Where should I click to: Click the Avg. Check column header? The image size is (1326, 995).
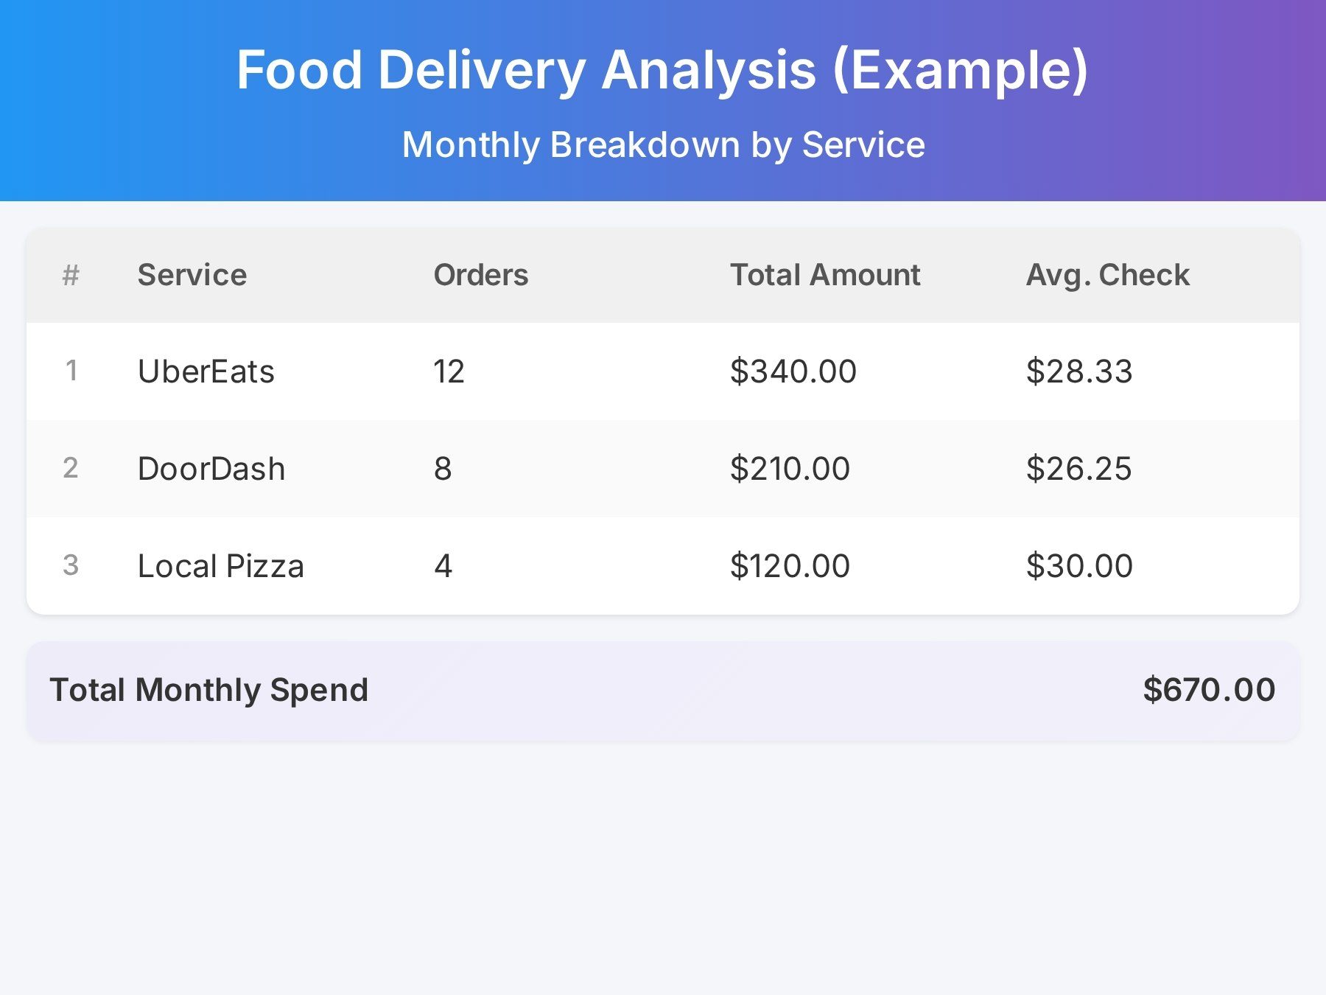(x=1108, y=274)
